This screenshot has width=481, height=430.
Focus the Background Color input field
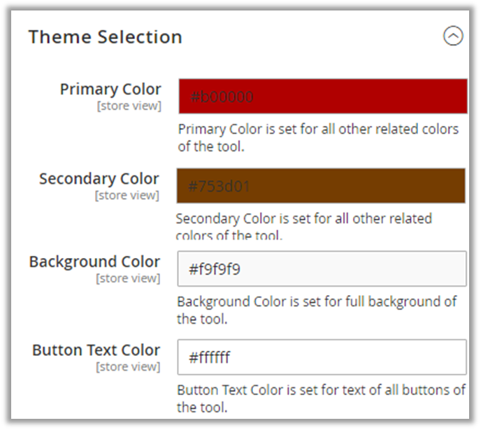tap(322, 268)
